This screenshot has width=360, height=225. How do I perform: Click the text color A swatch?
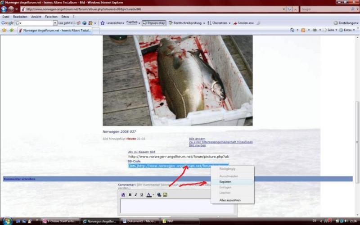(x=148, y=195)
